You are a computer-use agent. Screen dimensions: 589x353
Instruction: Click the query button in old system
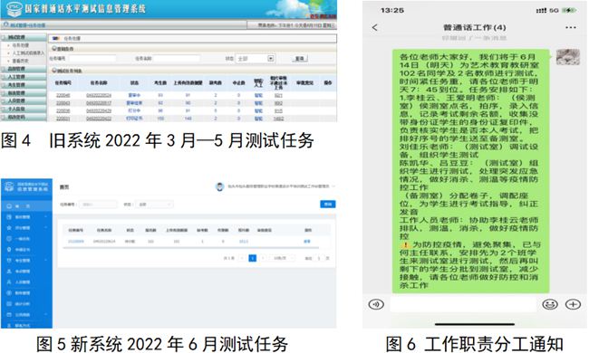pos(300,59)
